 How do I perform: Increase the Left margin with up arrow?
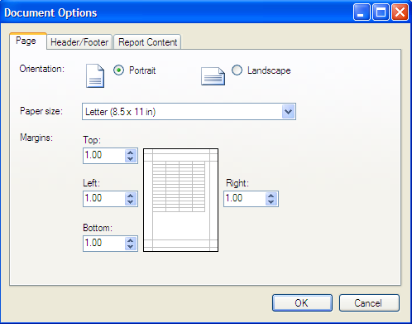point(131,196)
